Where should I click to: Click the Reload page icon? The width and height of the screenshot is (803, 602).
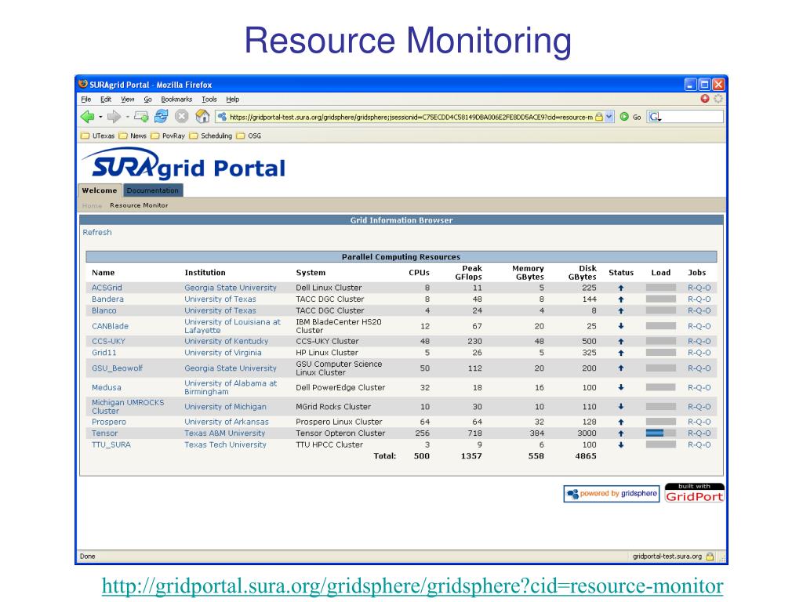(x=162, y=117)
